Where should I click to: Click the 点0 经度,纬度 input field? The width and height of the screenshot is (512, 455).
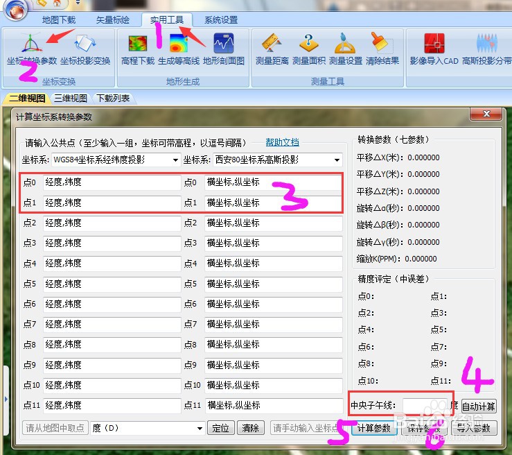(112, 182)
